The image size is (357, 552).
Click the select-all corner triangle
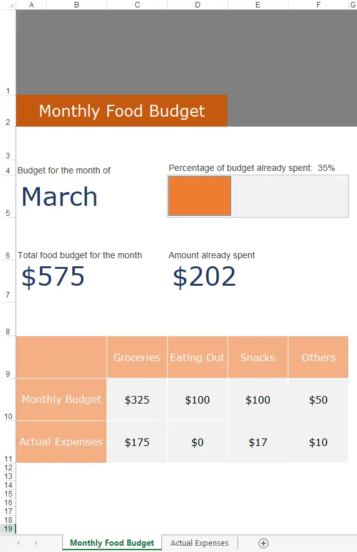11,5
